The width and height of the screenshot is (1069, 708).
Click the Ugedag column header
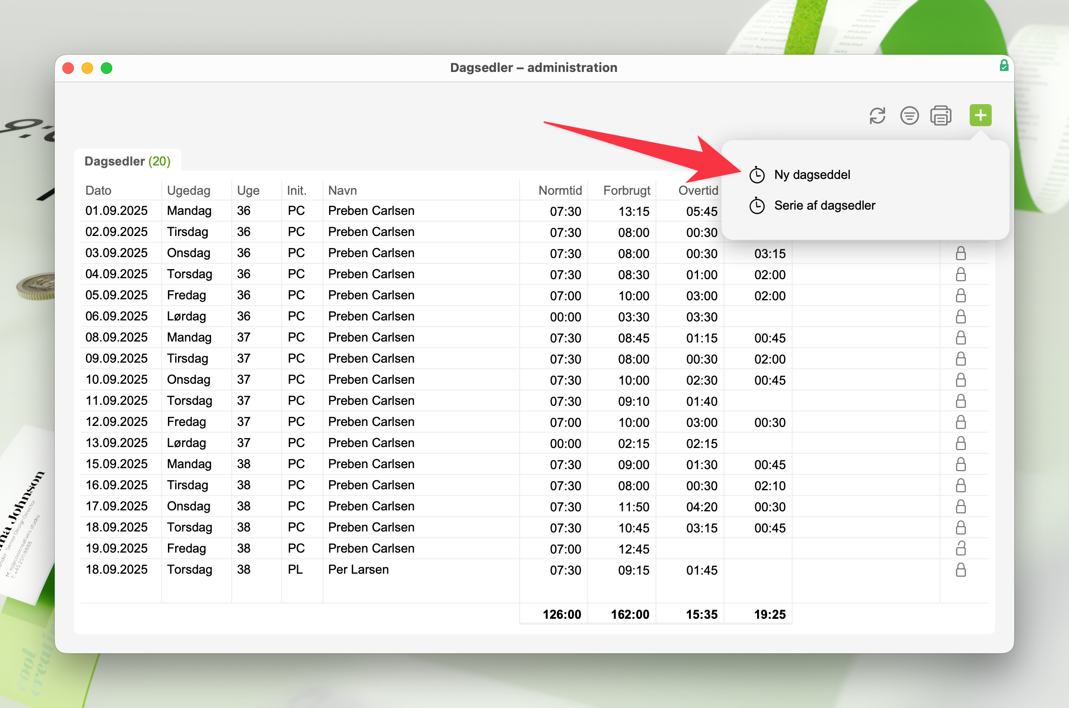[x=189, y=190]
